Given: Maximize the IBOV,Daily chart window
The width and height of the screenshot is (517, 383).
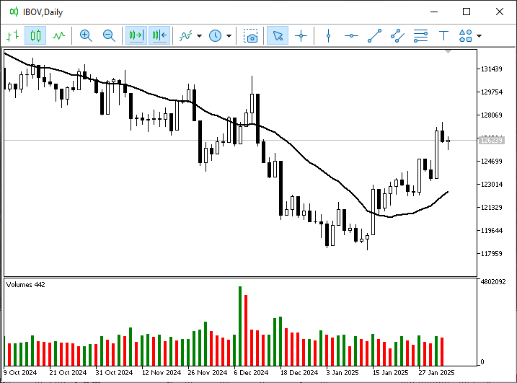Looking at the screenshot, I should (x=467, y=12).
